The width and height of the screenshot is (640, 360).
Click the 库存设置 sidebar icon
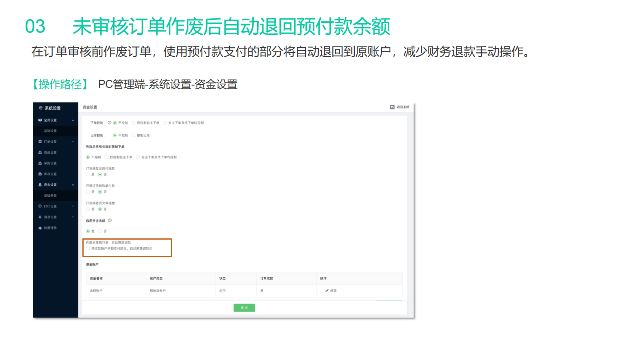pyautogui.click(x=40, y=174)
